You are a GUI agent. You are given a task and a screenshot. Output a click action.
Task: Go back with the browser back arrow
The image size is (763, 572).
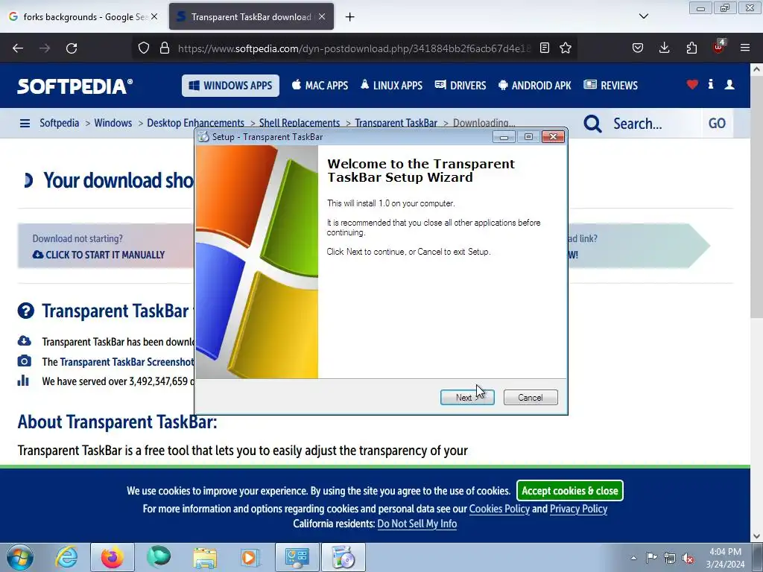[18, 48]
